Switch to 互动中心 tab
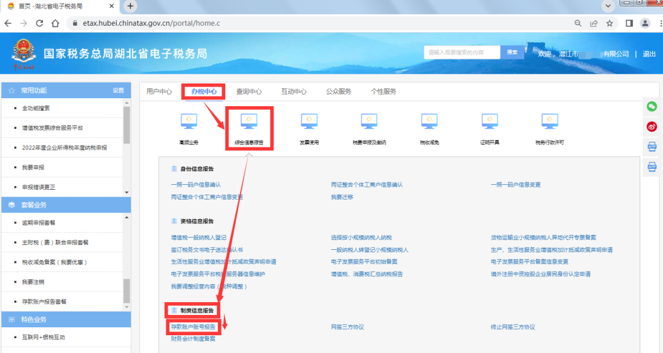 (x=294, y=91)
